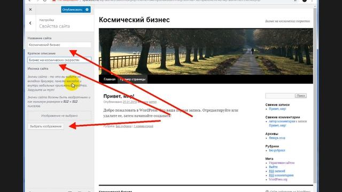Click the Опубликовать button
This screenshot has width=342, height=192.
tap(73, 10)
